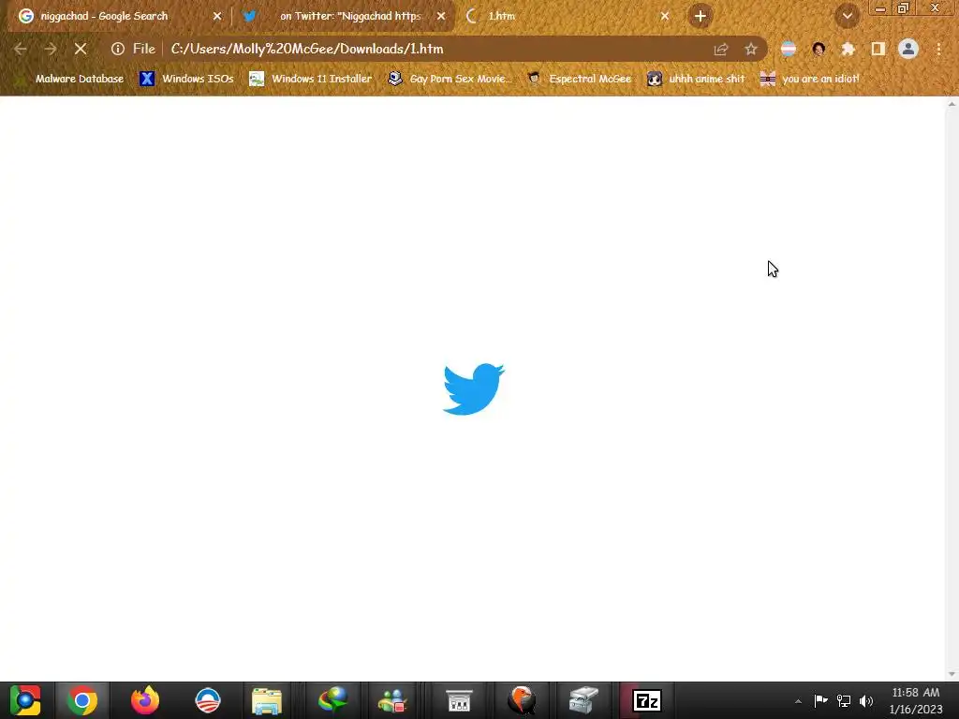This screenshot has height=719, width=959.
Task: Click the Windows ISOs blue X favicon
Action: pos(147,79)
